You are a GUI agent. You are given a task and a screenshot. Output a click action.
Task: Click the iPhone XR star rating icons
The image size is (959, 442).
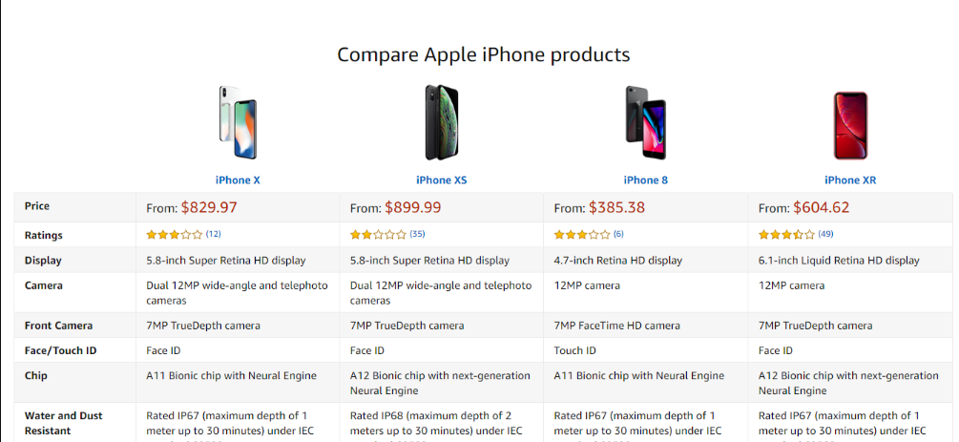click(x=786, y=235)
